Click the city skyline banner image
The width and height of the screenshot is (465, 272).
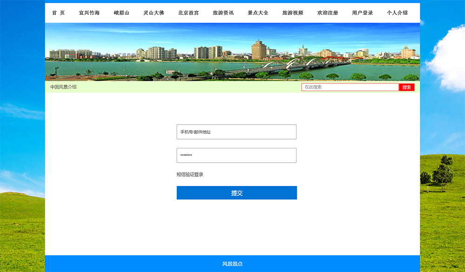click(232, 52)
